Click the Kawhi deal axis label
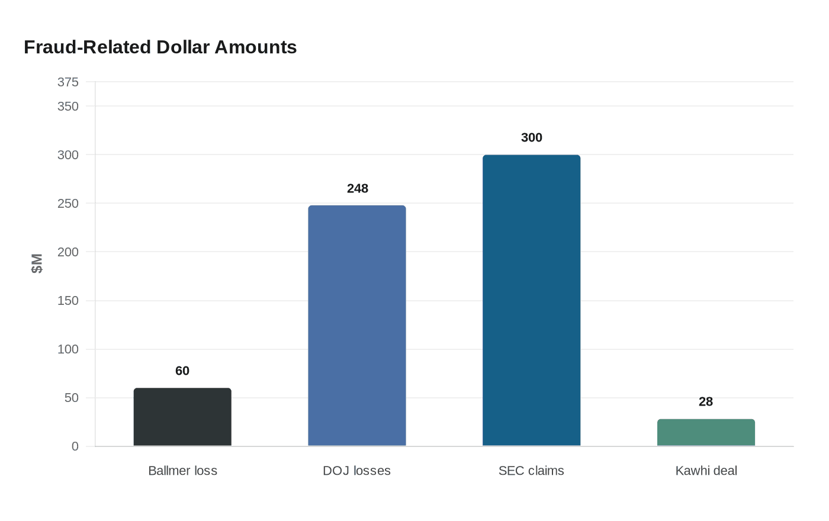Image resolution: width=829 pixels, height=521 pixels. click(x=706, y=471)
